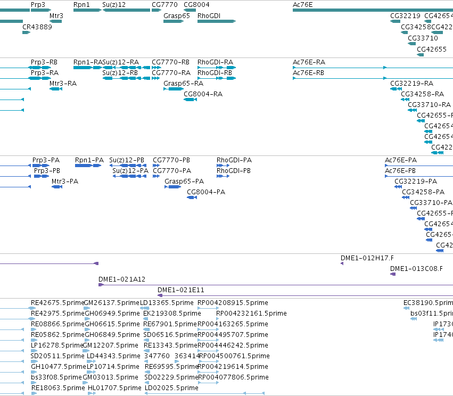Open the Rpn1-RA transcript
The width and height of the screenshot is (453, 396).
[87, 68]
